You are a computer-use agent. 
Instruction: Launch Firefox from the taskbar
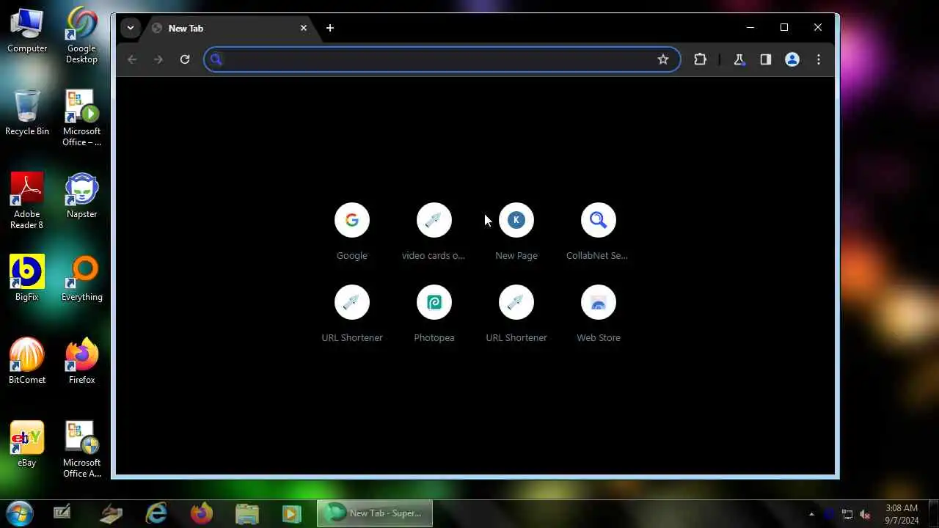point(202,513)
